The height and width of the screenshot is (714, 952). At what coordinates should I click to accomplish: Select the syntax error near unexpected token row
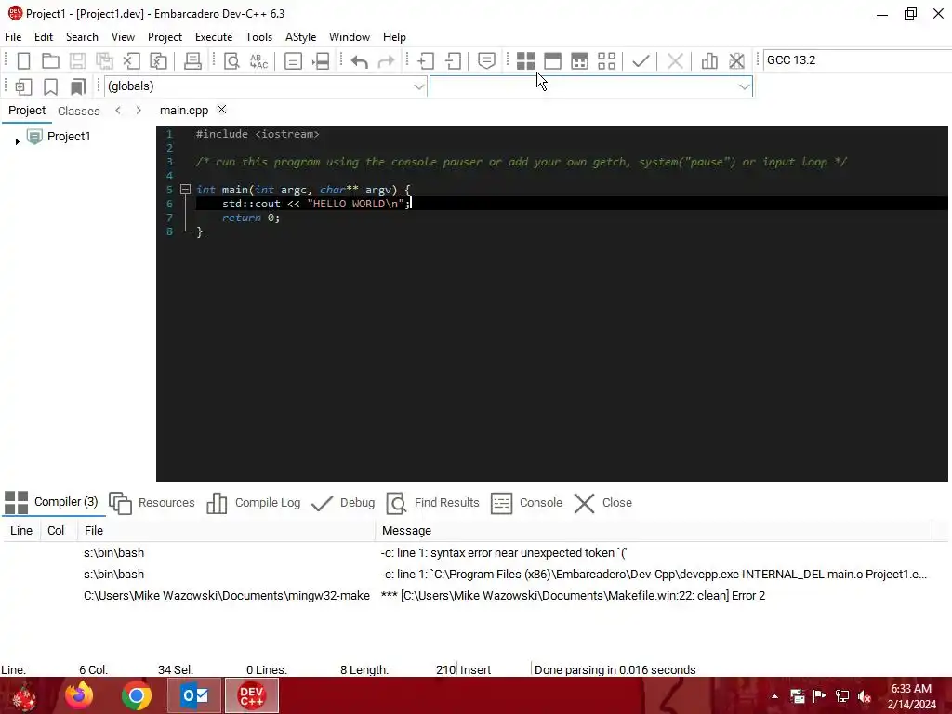[x=474, y=553]
